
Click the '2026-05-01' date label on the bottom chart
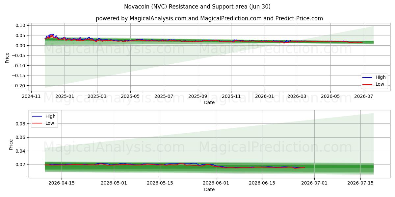pos(114,184)
